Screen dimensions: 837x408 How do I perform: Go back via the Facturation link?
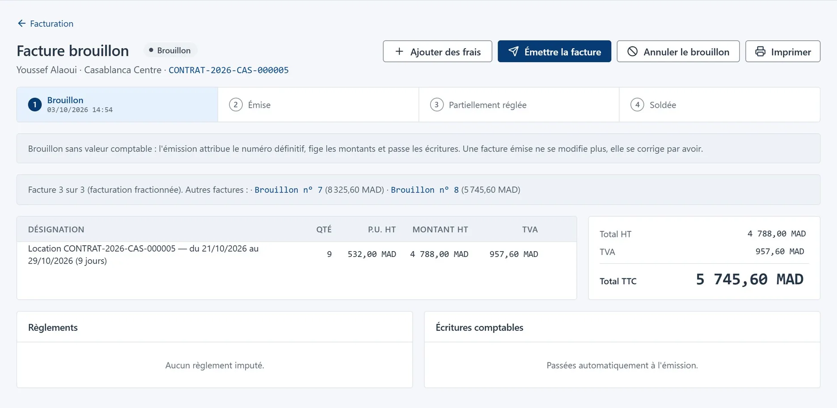[51, 24]
